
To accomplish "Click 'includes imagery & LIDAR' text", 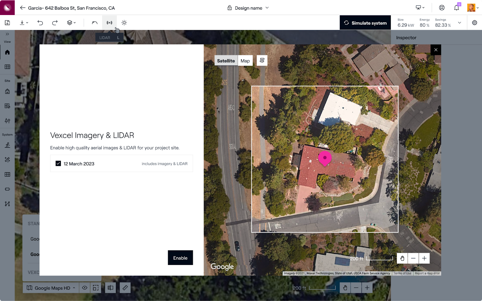I will 164,164.
